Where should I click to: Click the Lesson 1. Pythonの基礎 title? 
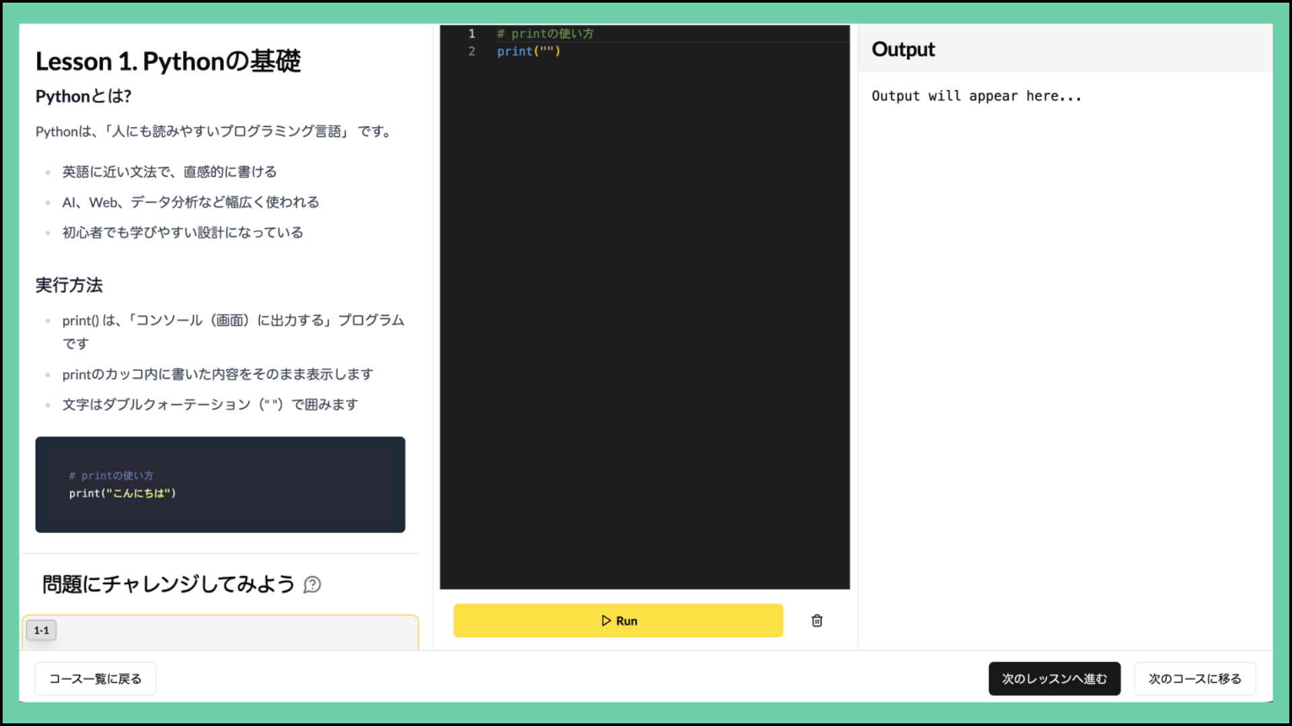point(168,61)
